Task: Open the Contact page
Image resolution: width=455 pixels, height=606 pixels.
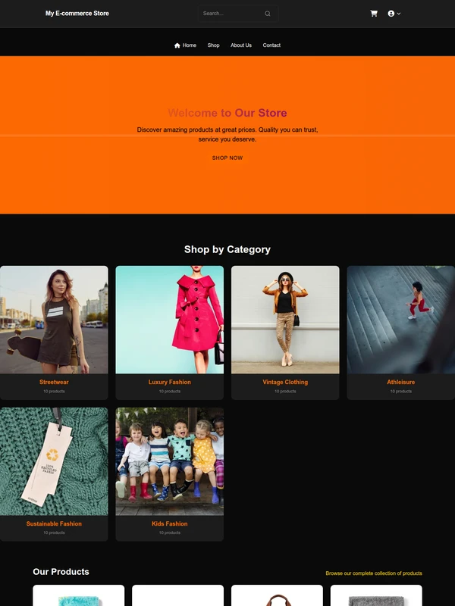Action: click(x=271, y=45)
